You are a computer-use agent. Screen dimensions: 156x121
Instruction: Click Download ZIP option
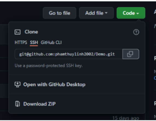coord(39,104)
